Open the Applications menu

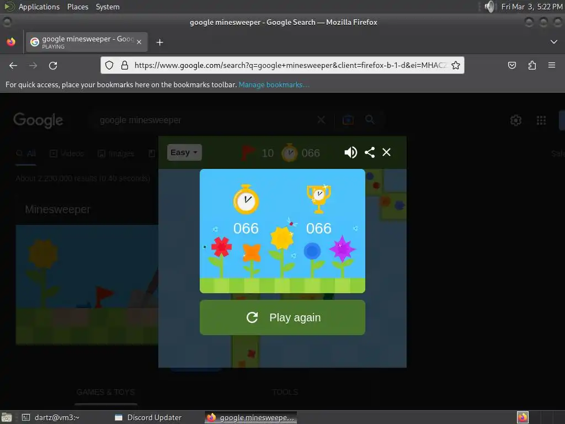pyautogui.click(x=39, y=7)
